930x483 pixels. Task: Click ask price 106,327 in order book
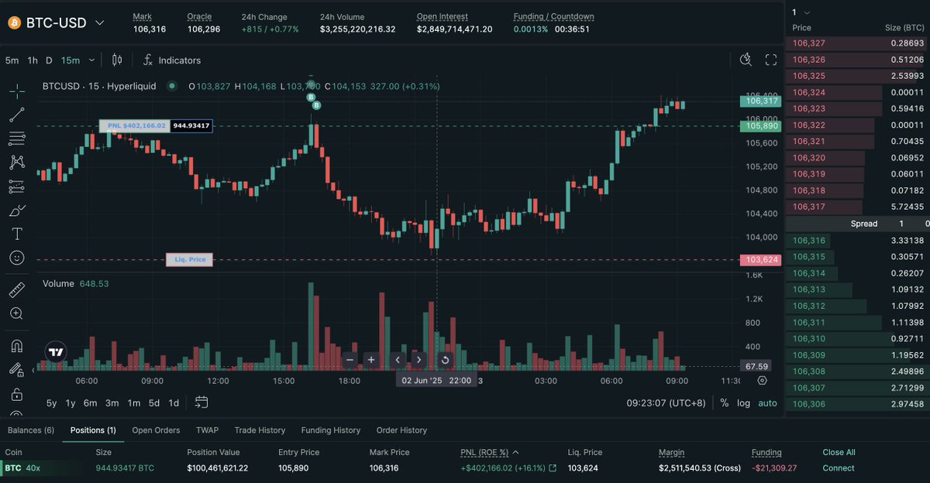pos(809,43)
